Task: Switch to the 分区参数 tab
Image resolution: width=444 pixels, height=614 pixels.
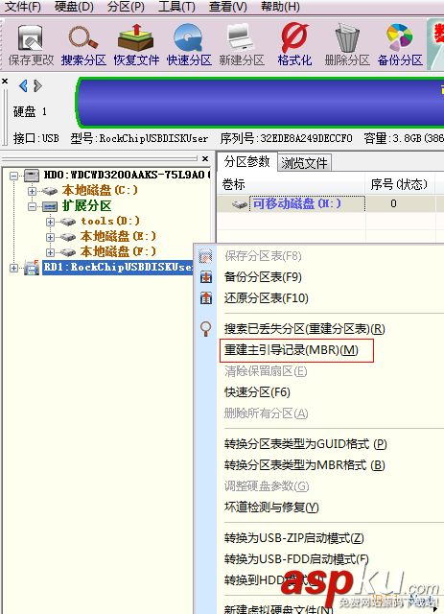Action: tap(246, 162)
